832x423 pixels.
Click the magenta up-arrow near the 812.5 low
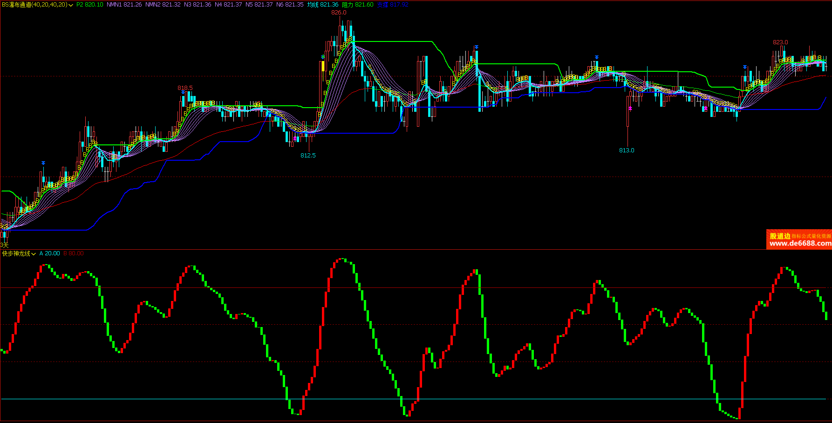coord(295,138)
